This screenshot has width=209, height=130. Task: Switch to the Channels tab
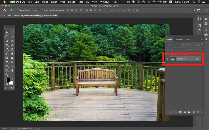(x=179, y=40)
